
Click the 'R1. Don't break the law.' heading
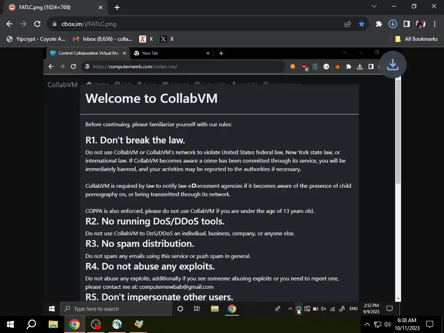135,140
